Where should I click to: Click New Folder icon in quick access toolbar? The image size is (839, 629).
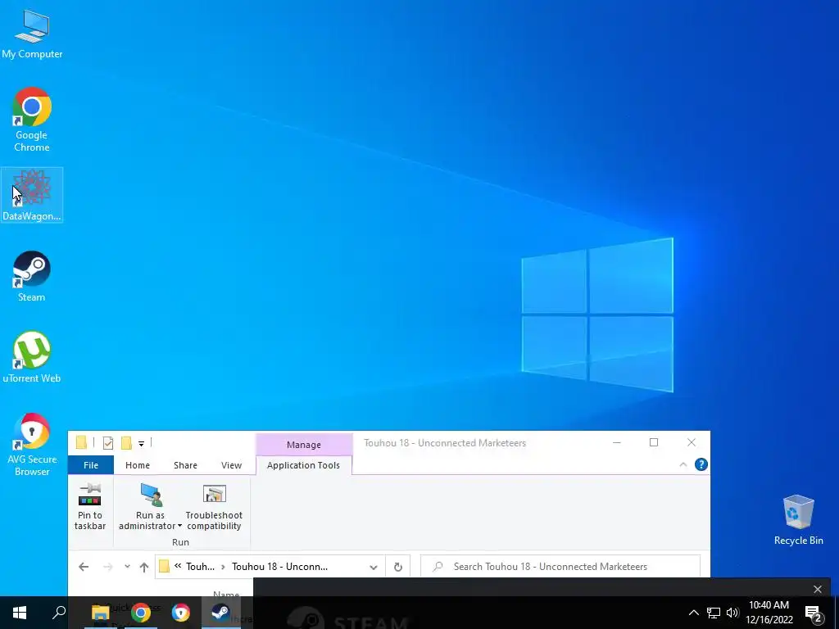tap(126, 443)
